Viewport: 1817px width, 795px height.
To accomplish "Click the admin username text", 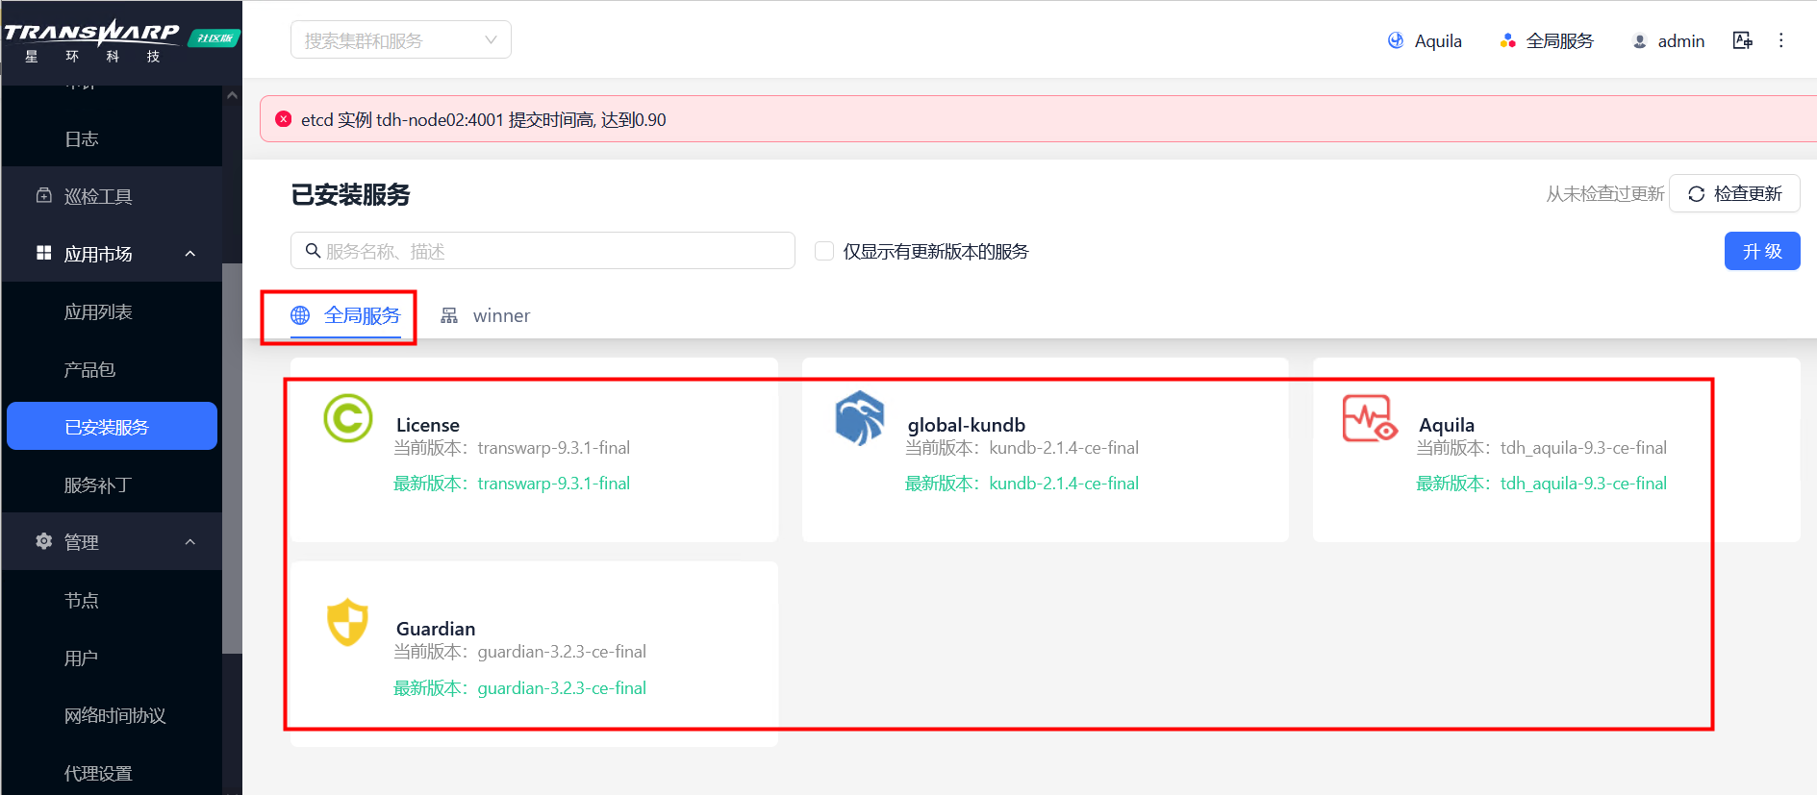I will pos(1681,40).
